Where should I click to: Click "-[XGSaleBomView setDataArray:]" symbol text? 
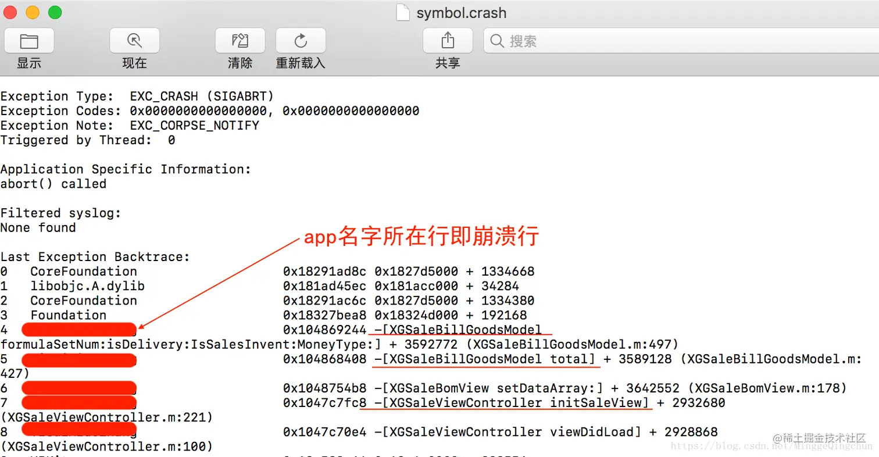pos(488,388)
